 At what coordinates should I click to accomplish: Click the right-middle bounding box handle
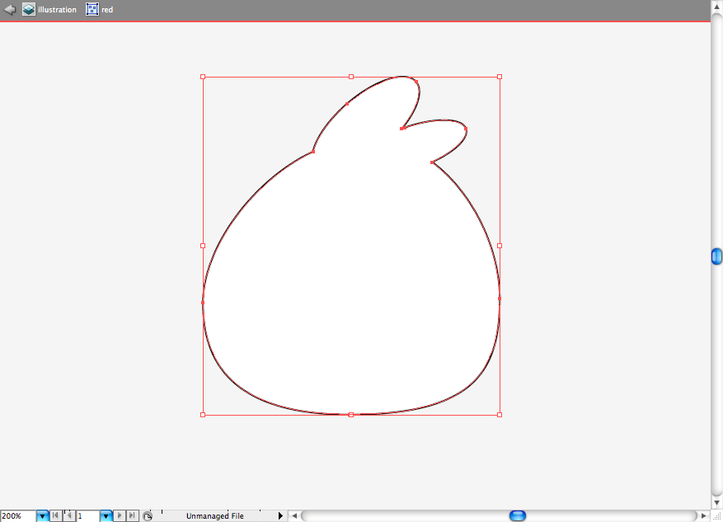(x=500, y=246)
